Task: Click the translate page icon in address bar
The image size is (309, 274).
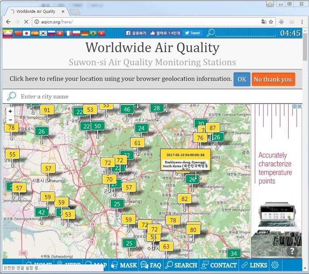Action: [x=264, y=22]
